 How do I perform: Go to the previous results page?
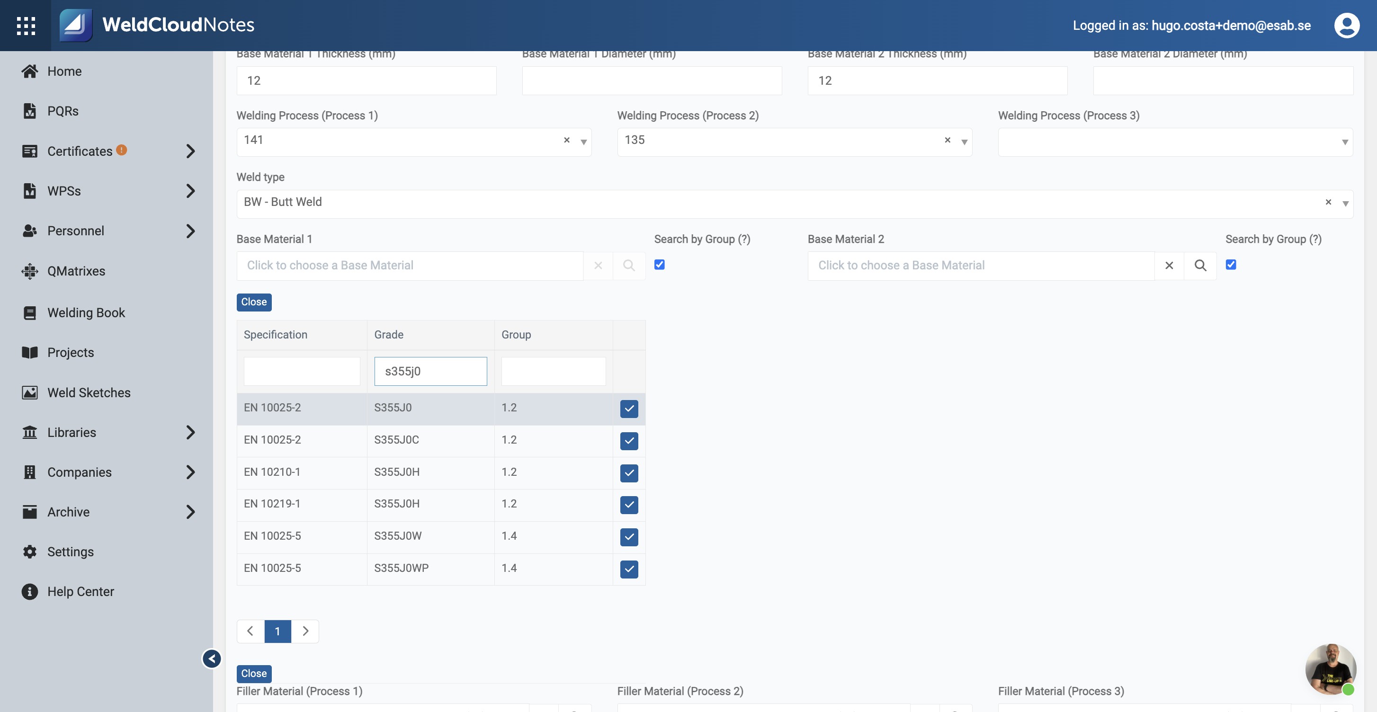250,632
